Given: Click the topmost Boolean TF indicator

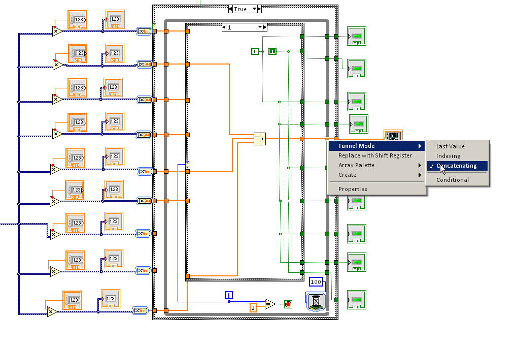Looking at the screenshot, I should pos(356,37).
